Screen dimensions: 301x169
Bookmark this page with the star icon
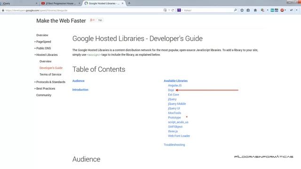[242, 10]
